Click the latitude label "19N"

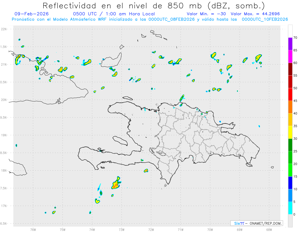coord(4,135)
